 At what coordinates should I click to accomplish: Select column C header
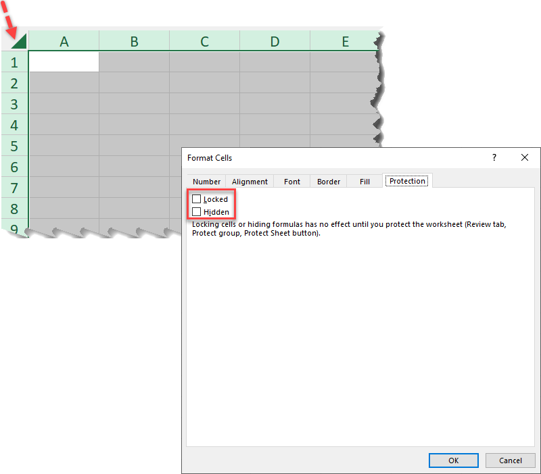204,42
